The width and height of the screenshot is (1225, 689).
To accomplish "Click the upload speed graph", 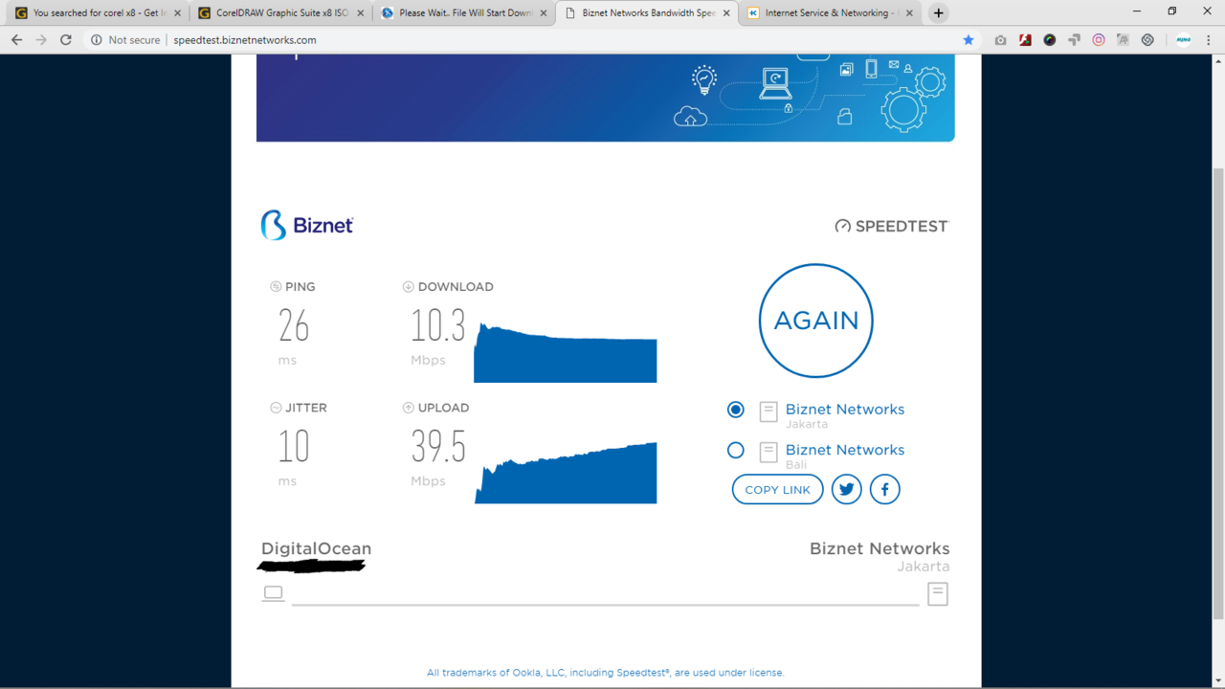I will [566, 473].
